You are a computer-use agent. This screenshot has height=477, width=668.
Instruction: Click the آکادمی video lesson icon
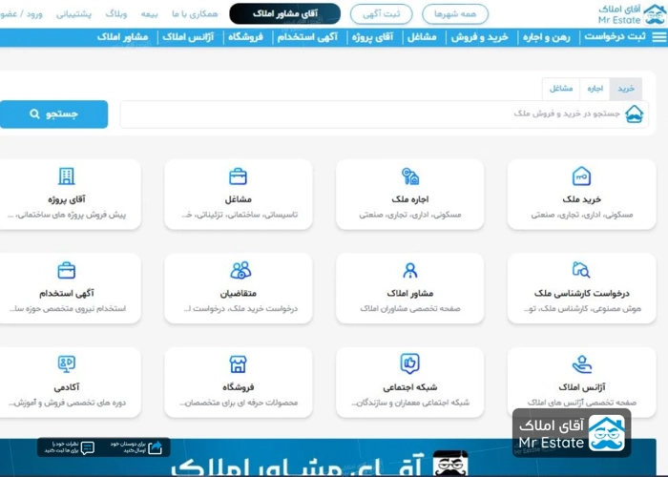67,363
